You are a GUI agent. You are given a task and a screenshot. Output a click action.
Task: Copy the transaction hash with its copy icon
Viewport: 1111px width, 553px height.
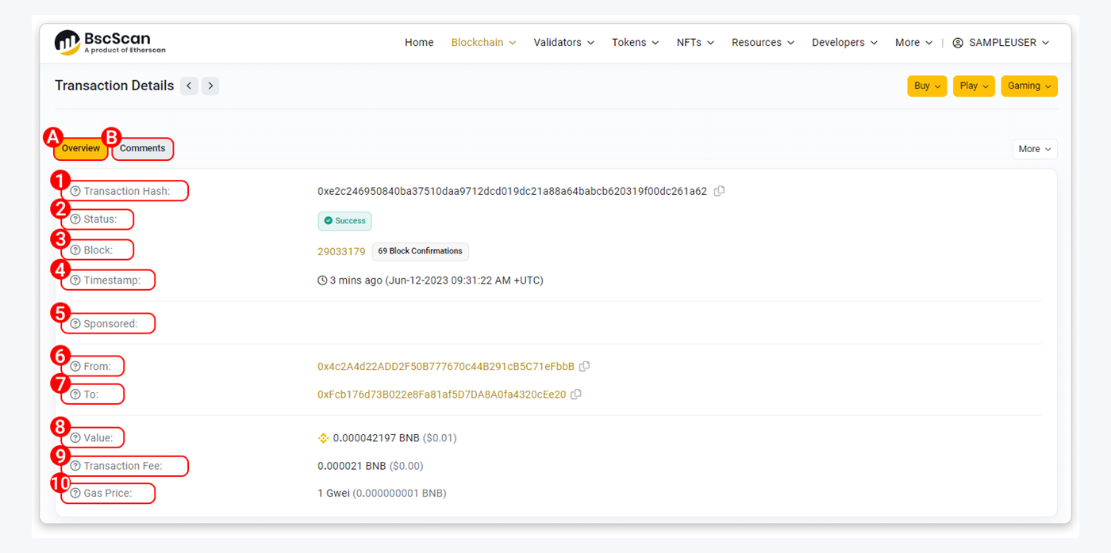719,191
